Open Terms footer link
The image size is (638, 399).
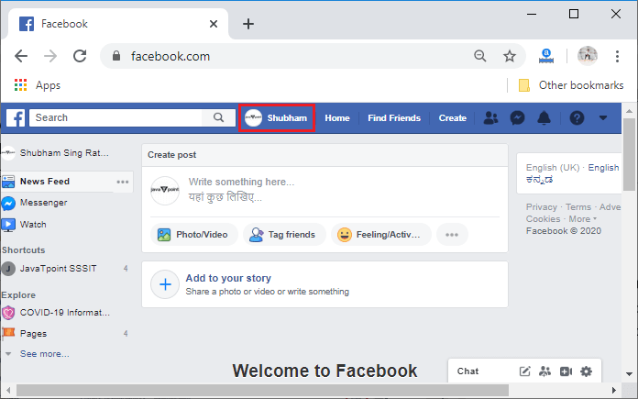pyautogui.click(x=578, y=206)
